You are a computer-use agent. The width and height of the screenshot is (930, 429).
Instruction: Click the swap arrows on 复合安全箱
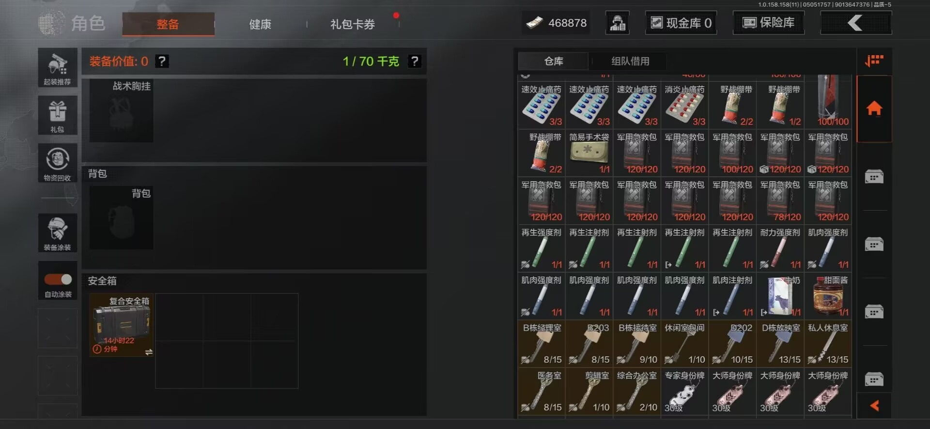click(149, 352)
